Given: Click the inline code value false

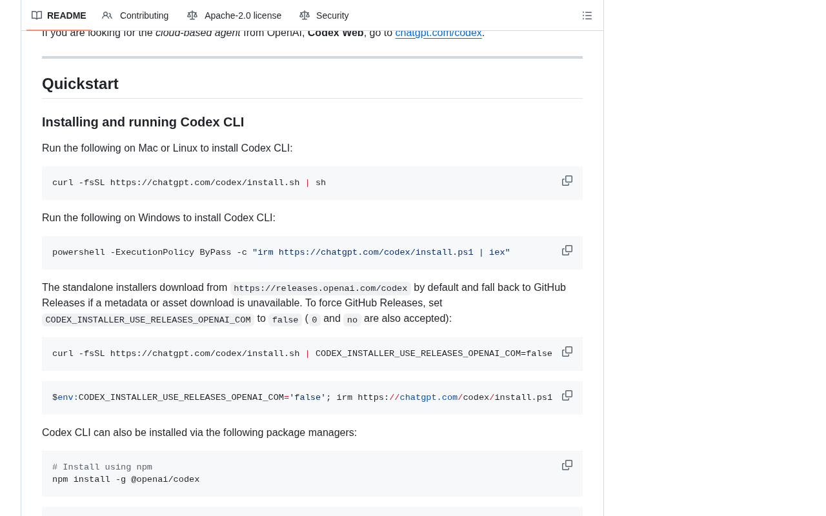Looking at the screenshot, I should (x=285, y=320).
